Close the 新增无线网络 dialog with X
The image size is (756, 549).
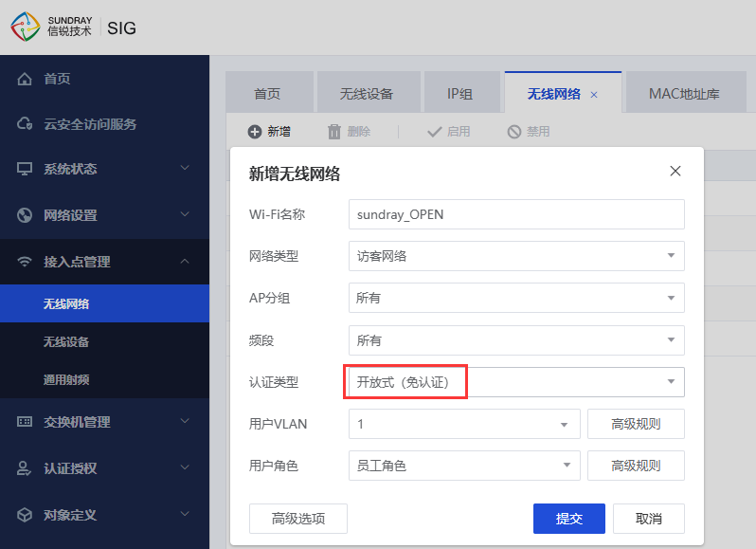675,171
